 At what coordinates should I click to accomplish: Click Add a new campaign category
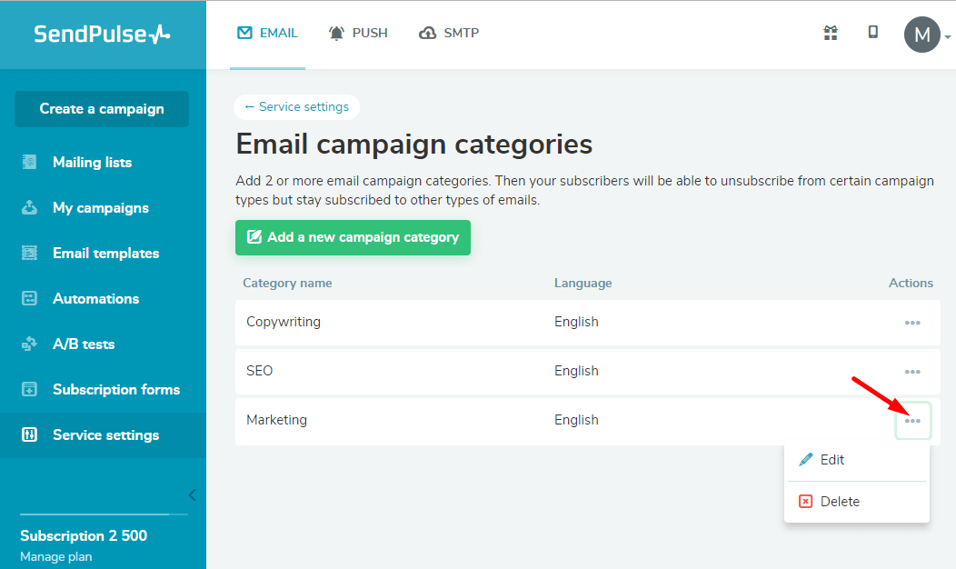coord(353,237)
